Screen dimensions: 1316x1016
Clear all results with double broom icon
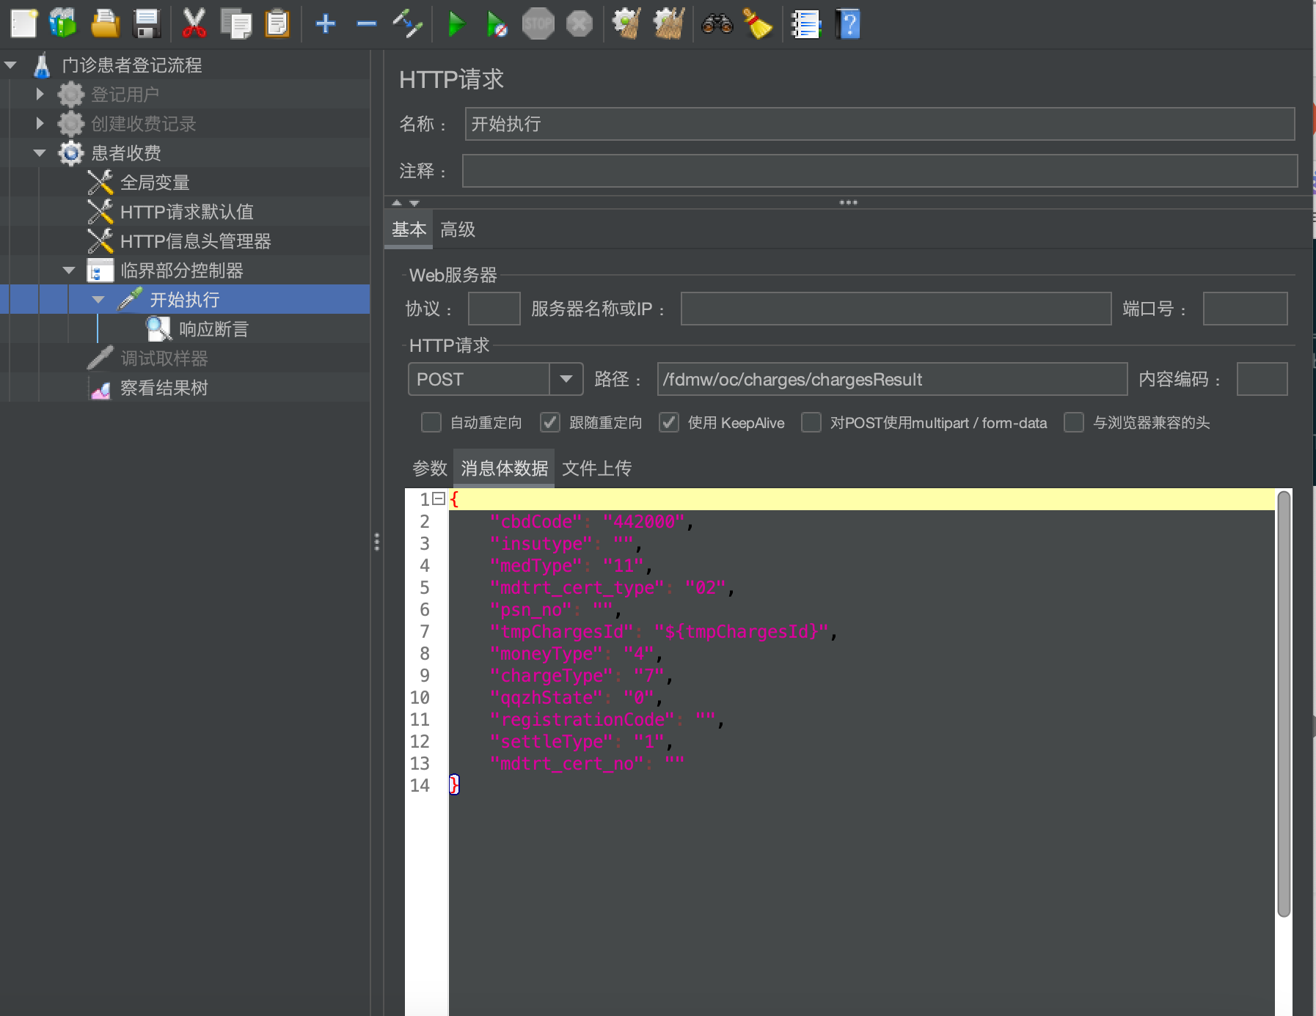tap(668, 23)
